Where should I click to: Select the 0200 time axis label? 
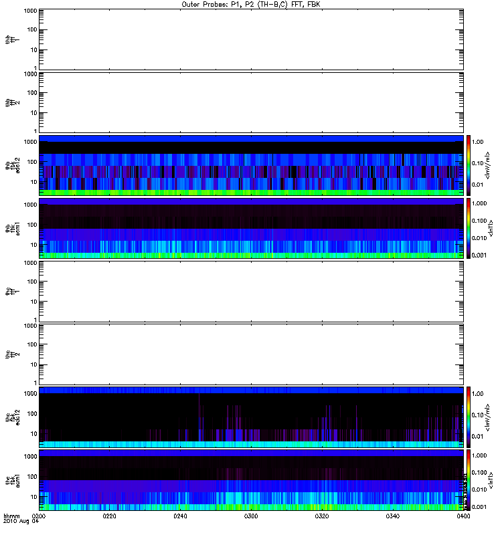coord(39,516)
